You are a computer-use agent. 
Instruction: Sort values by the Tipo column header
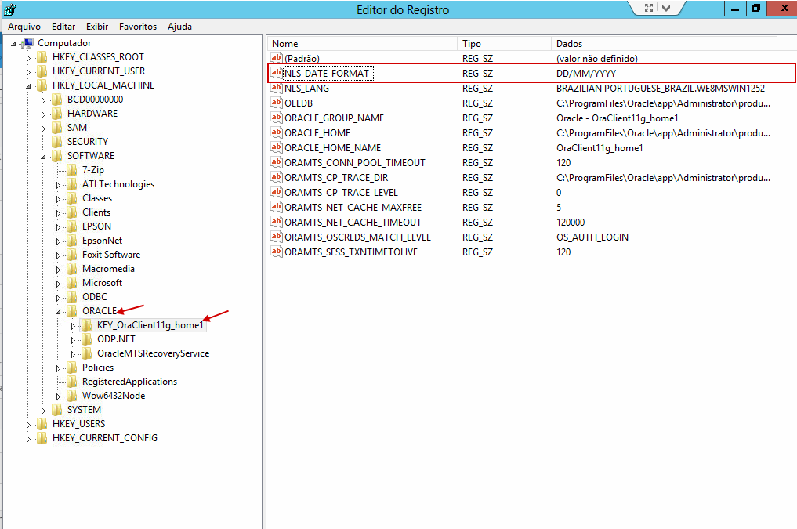[x=505, y=44]
